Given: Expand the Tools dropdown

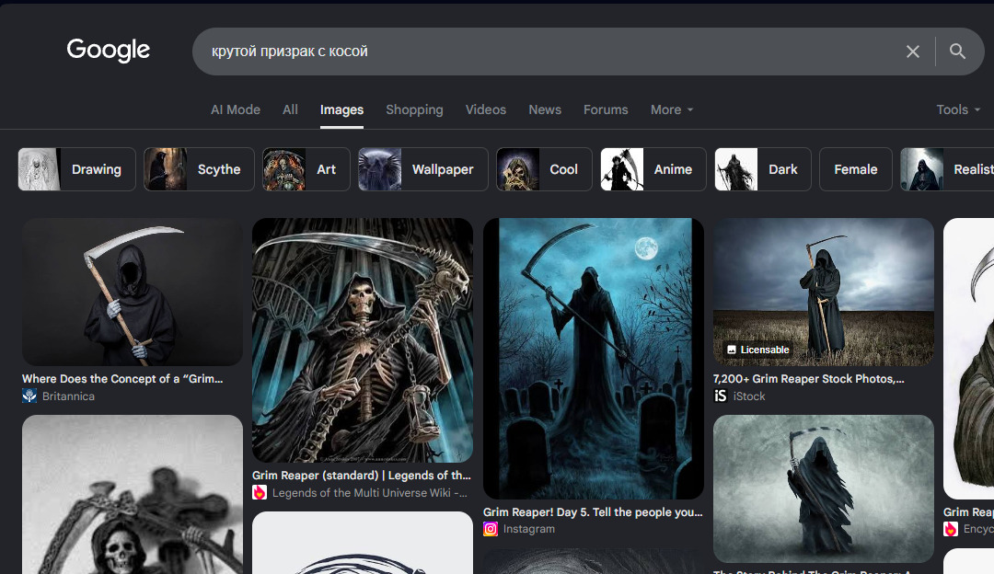Looking at the screenshot, I should pos(958,109).
